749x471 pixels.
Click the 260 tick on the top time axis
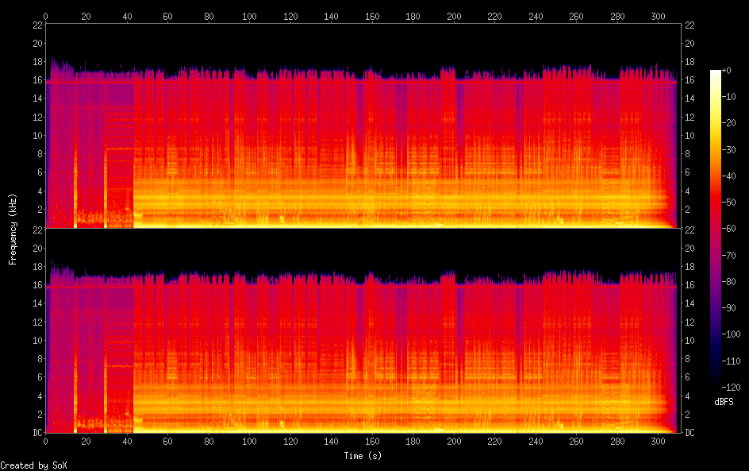point(576,15)
